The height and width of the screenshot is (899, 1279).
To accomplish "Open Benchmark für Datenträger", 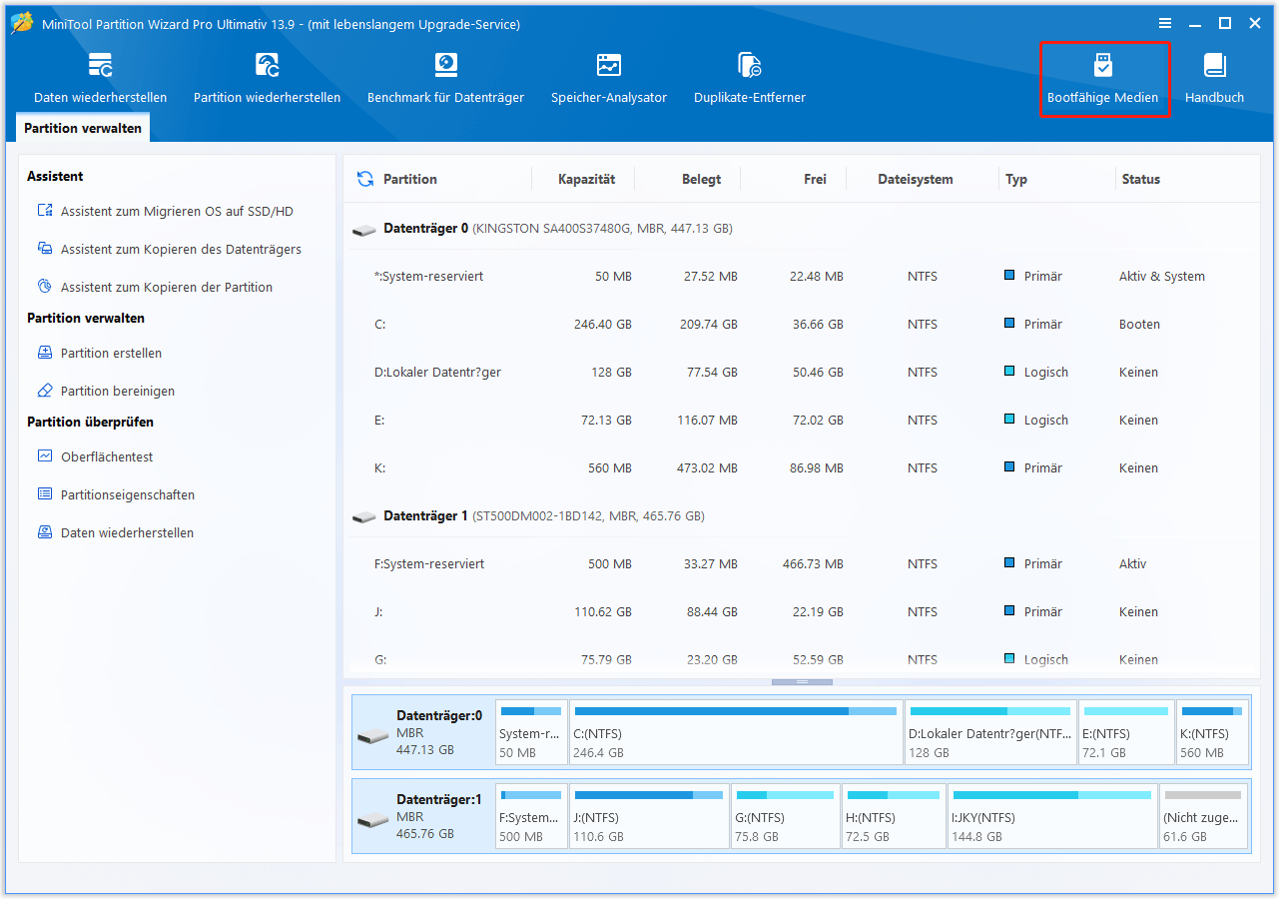I will click(x=445, y=79).
